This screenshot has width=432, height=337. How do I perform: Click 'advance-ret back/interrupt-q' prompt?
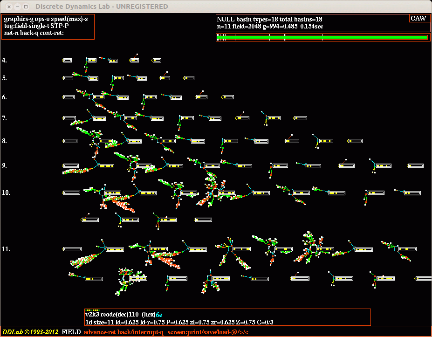tap(123, 332)
